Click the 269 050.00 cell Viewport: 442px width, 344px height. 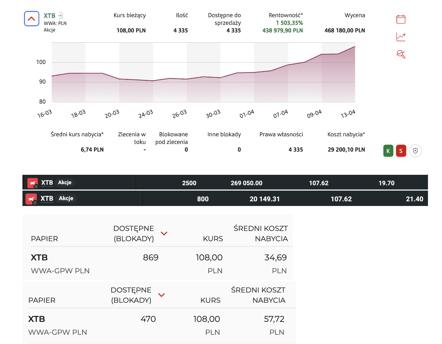247,183
